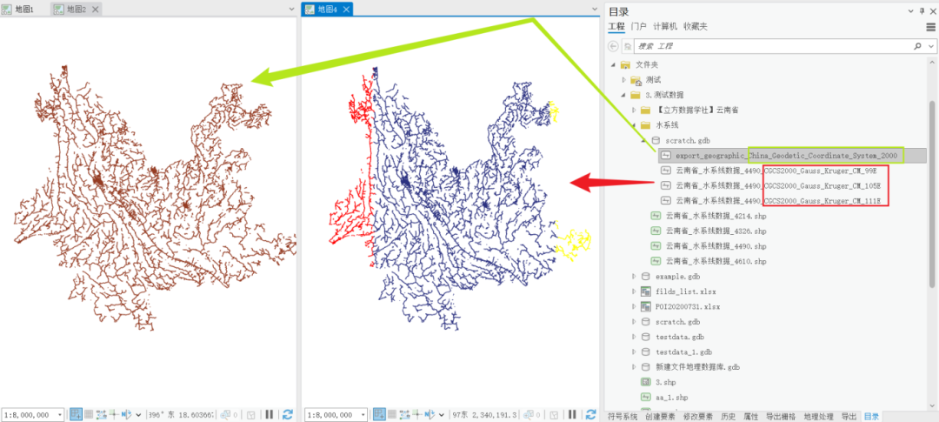Collapse the 文件夹 tree node
The width and height of the screenshot is (939, 422).
[x=613, y=64]
